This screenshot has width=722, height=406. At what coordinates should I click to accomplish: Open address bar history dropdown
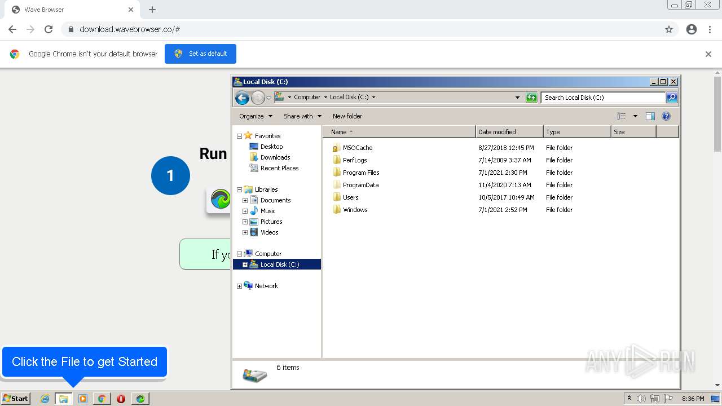[x=517, y=98]
